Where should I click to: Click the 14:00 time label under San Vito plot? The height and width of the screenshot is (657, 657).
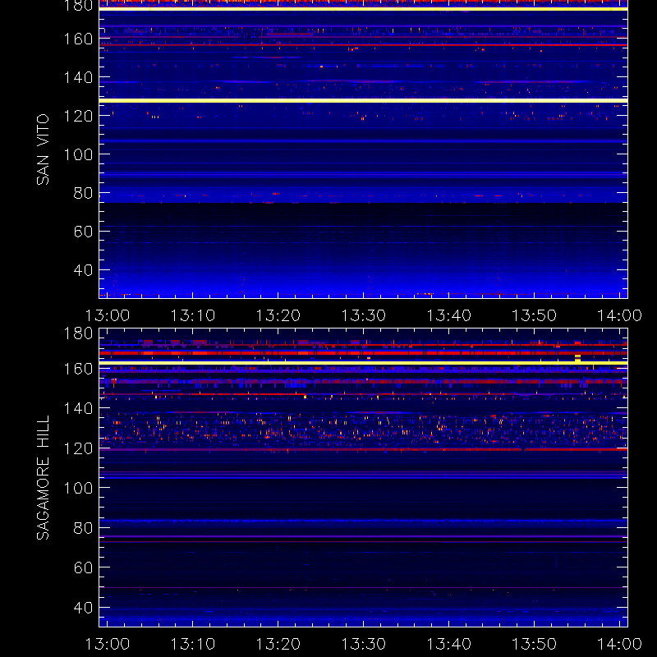point(619,315)
